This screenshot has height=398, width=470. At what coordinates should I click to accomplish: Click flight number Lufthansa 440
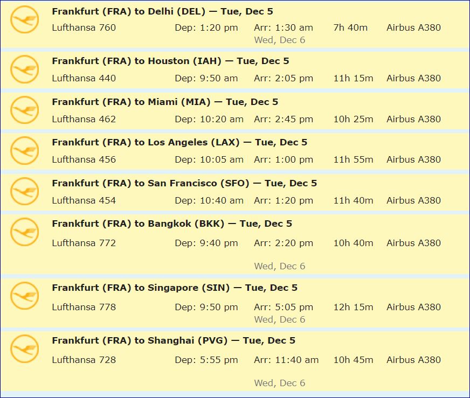coord(84,78)
